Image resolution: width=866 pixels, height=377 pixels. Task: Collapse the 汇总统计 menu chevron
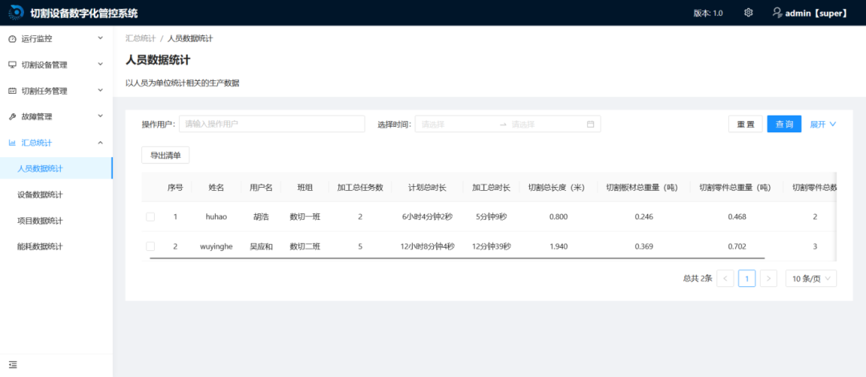coord(100,143)
